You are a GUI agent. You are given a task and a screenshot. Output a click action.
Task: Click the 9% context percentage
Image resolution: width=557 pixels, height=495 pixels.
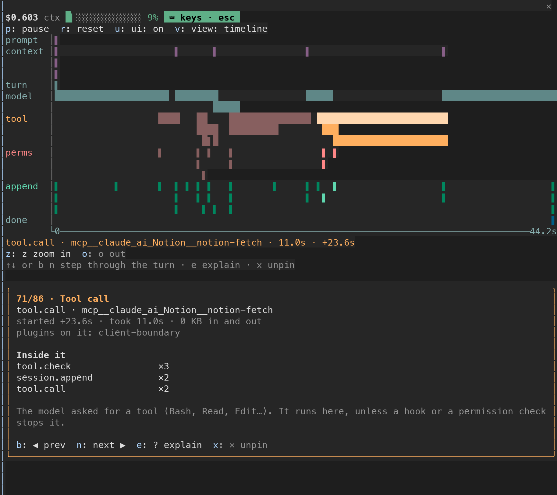pyautogui.click(x=153, y=17)
